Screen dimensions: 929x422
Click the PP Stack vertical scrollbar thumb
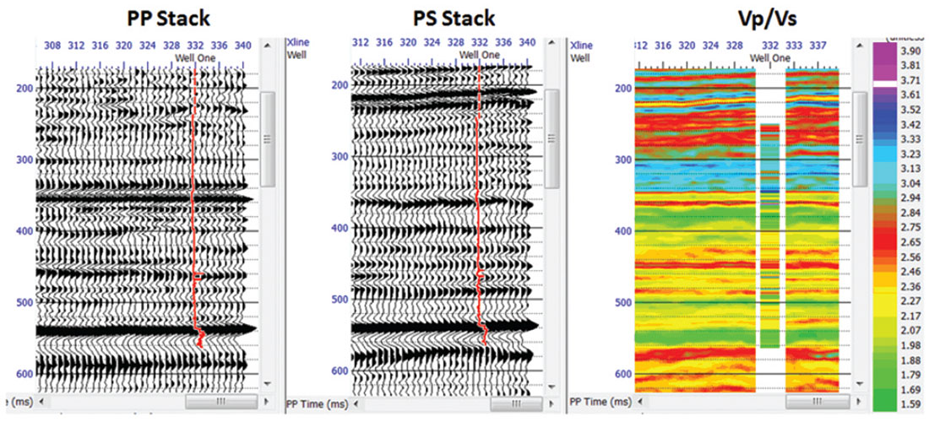click(x=267, y=139)
